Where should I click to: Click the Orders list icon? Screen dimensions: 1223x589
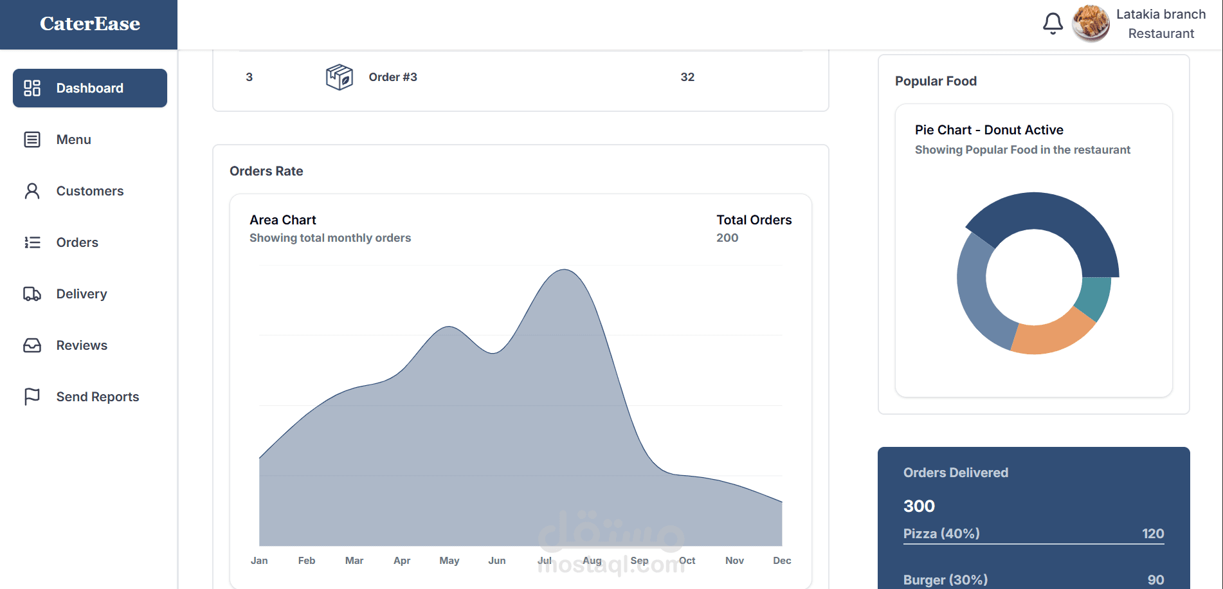click(x=32, y=242)
